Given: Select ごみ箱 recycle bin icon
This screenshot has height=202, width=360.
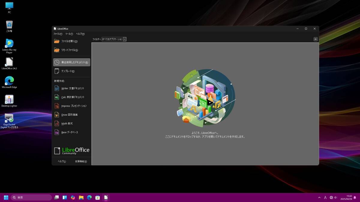Looking at the screenshot, I should pyautogui.click(x=9, y=26).
